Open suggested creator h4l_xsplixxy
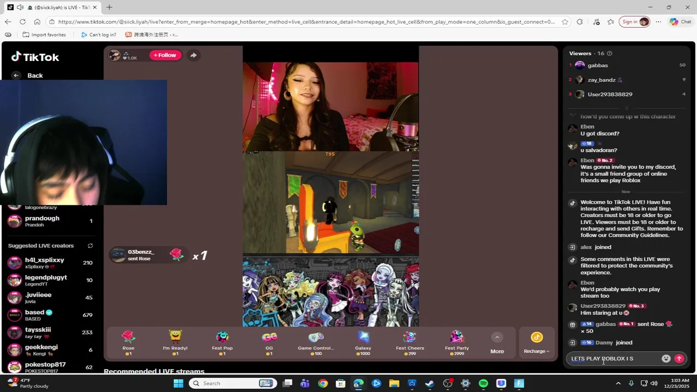Image resolution: width=697 pixels, height=392 pixels. coord(50,263)
